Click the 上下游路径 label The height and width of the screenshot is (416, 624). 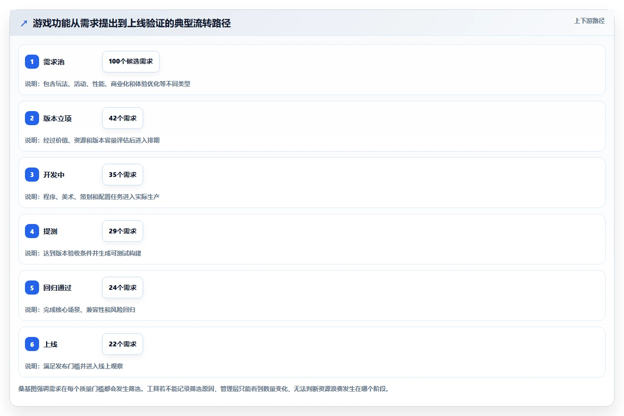[589, 21]
